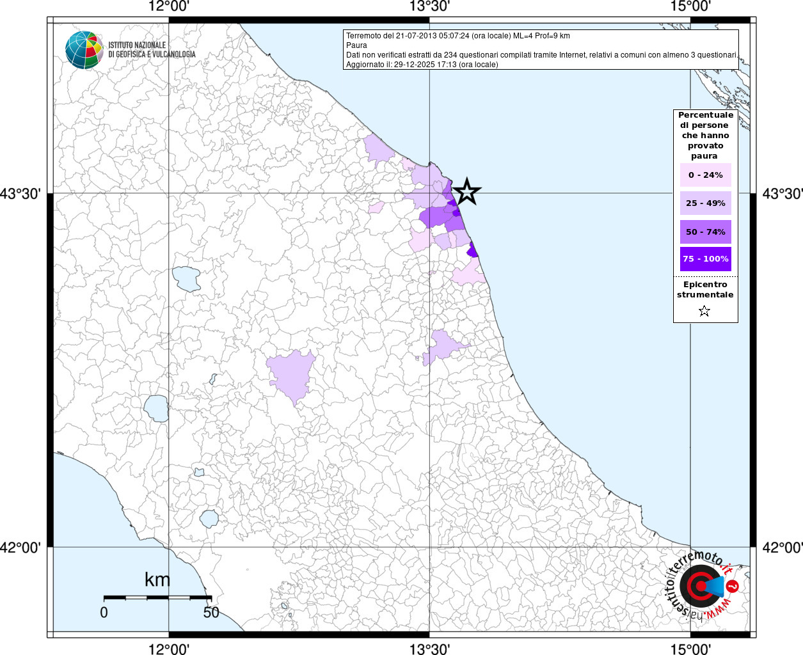Select the 25 - 49% legend swatch

705,203
